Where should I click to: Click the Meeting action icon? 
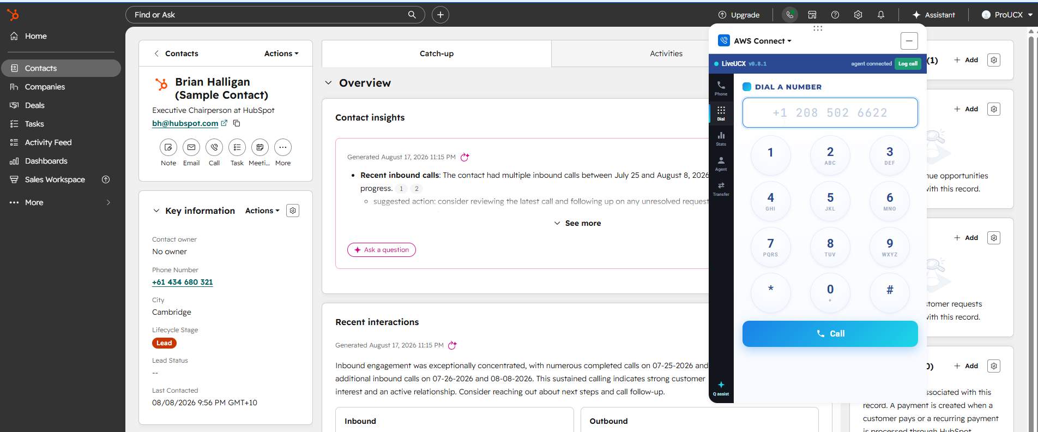click(260, 147)
